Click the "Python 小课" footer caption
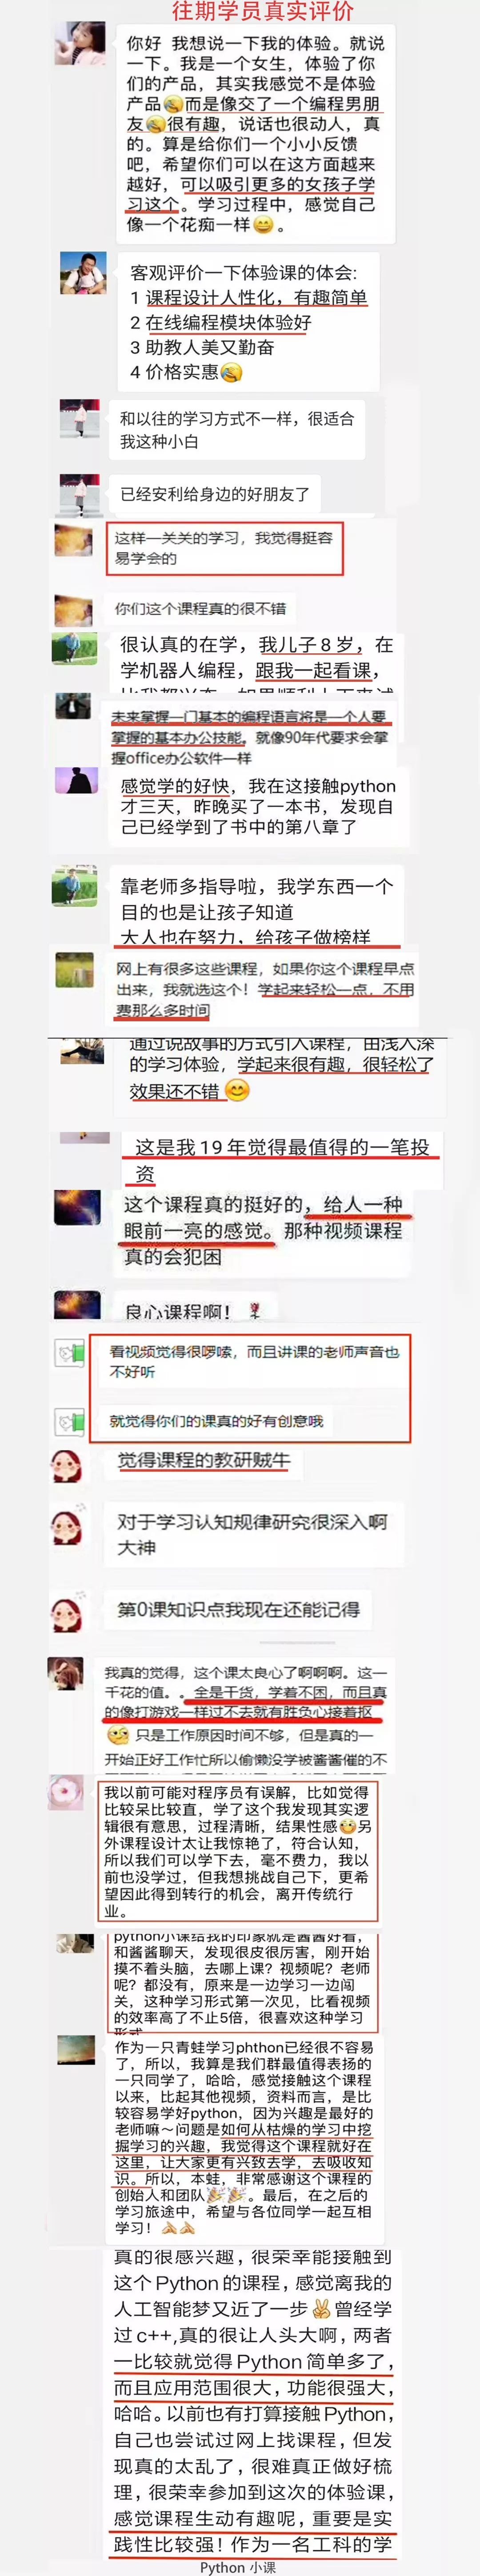The image size is (480, 2576). click(x=238, y=2567)
